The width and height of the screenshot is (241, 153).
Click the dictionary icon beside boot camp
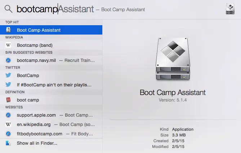8,100
